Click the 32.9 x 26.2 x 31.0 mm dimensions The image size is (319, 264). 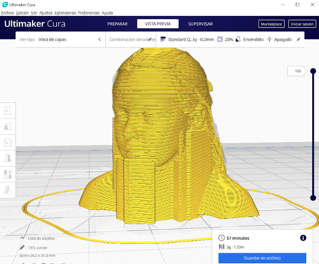click(x=37, y=256)
